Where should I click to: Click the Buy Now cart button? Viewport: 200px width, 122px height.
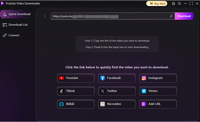(157, 4)
